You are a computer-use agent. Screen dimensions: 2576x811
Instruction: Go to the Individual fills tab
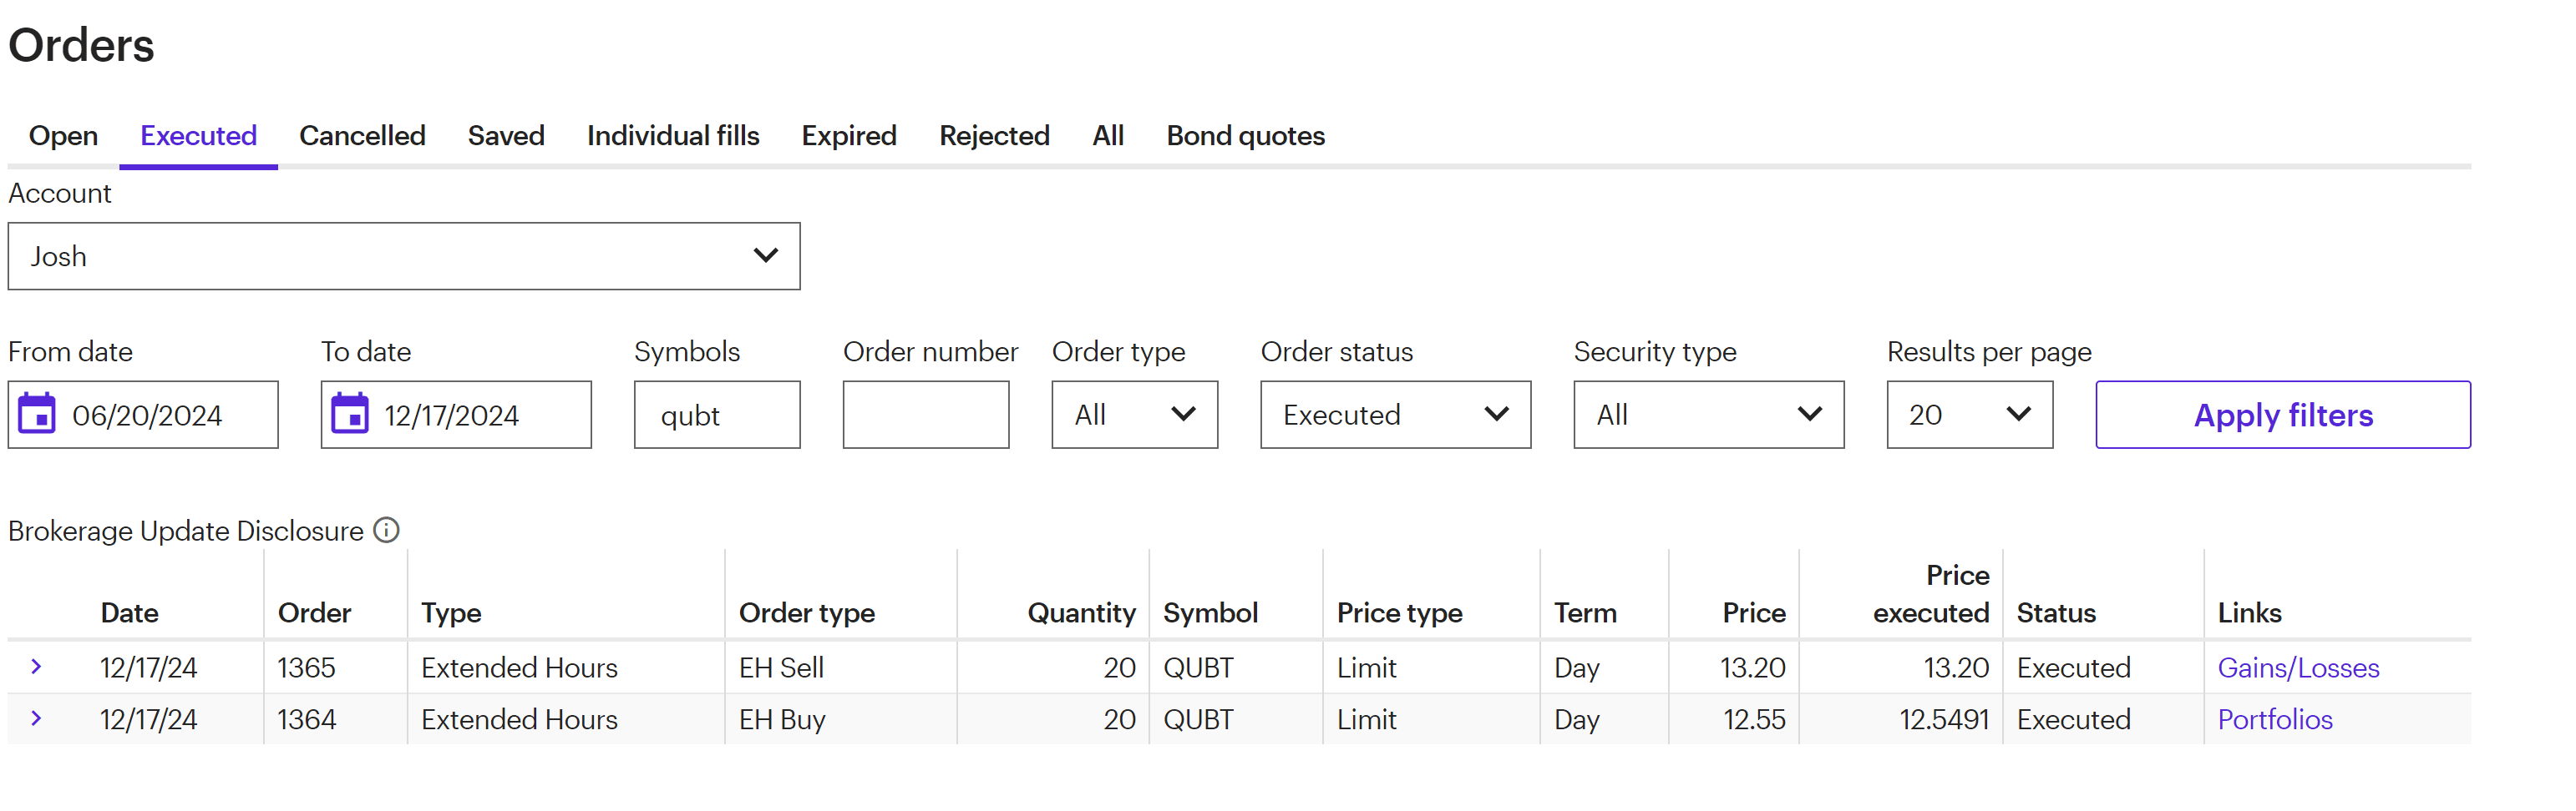tap(673, 136)
